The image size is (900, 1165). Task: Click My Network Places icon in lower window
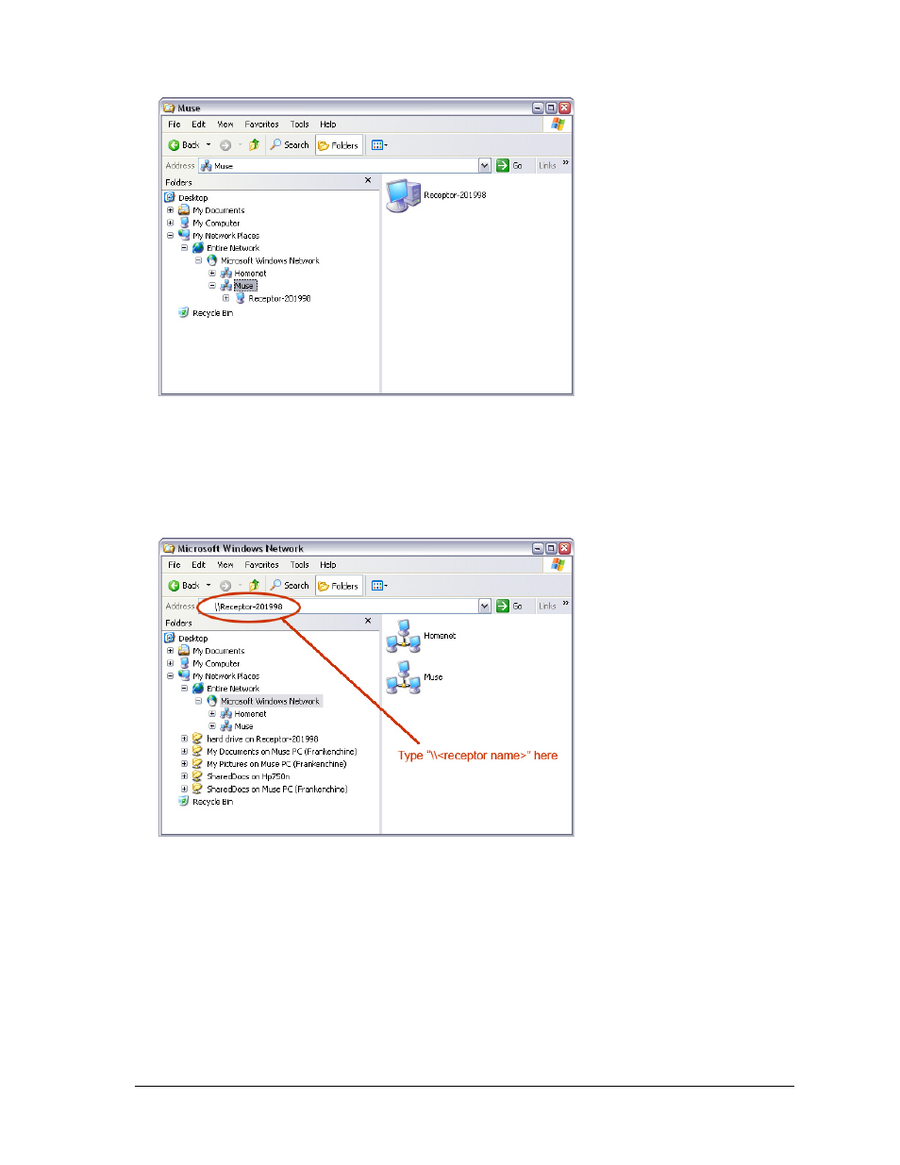click(184, 675)
